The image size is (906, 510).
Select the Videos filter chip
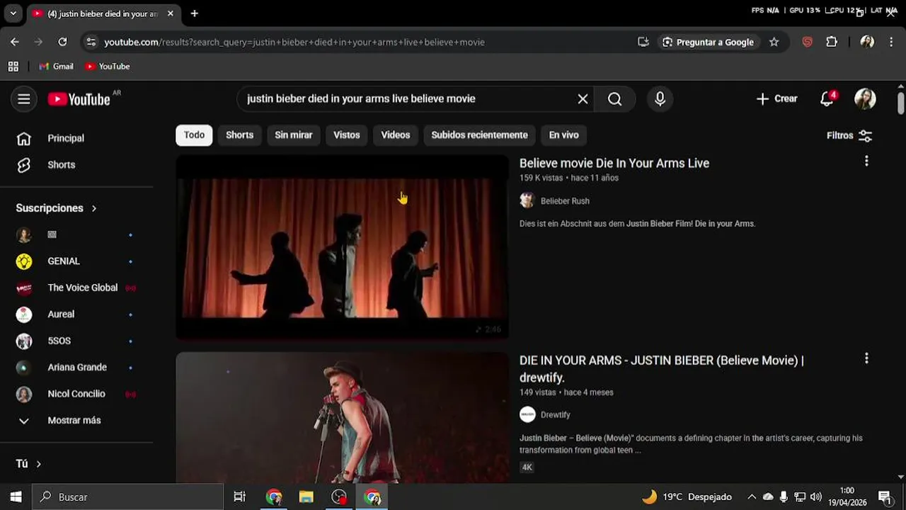point(396,135)
